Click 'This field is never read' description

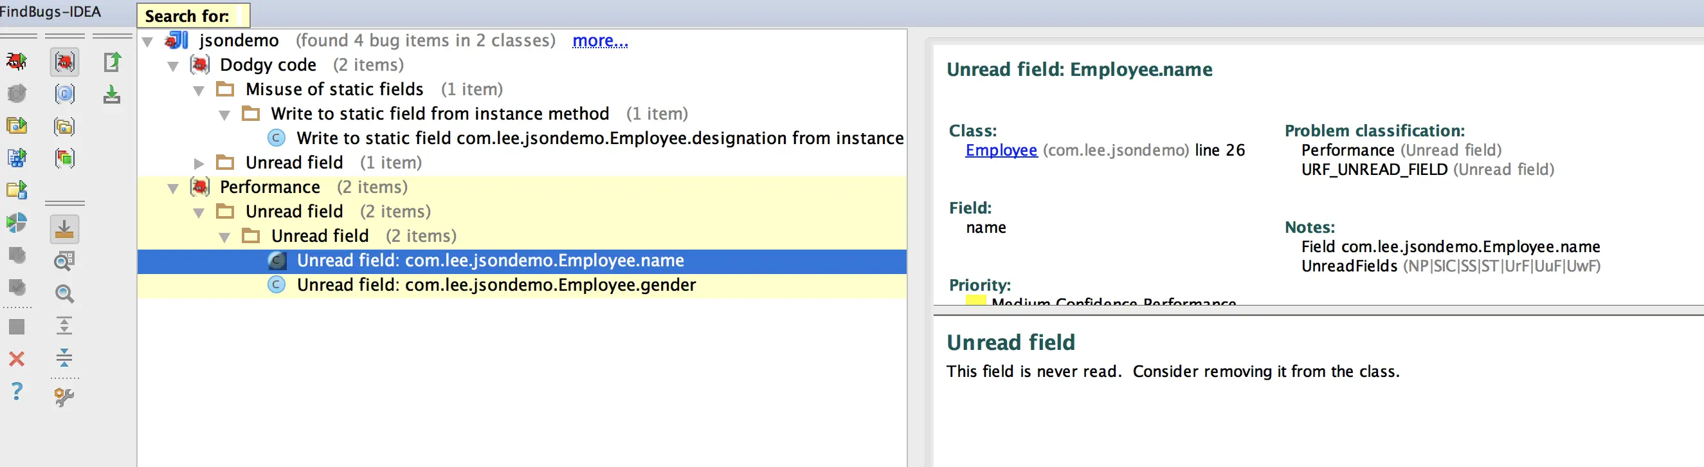coord(1173,372)
